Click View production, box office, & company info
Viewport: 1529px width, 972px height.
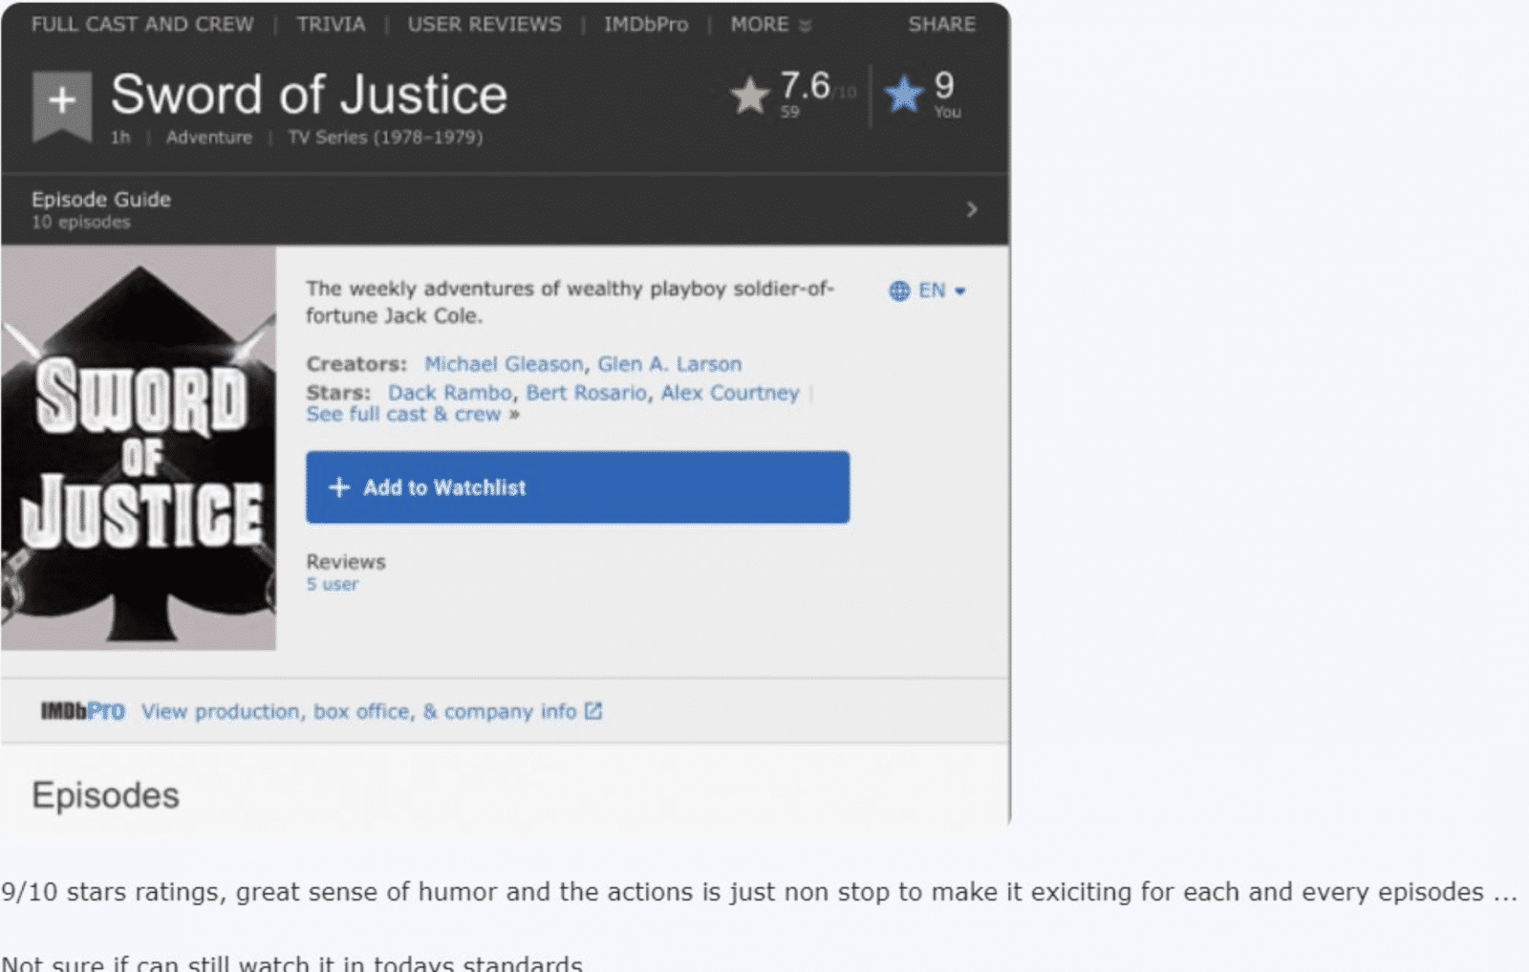coord(359,711)
